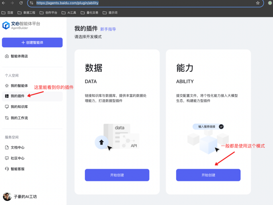The image size is (273, 205).
Task: Open 我的插件 in the sidebar
Action: point(19,96)
